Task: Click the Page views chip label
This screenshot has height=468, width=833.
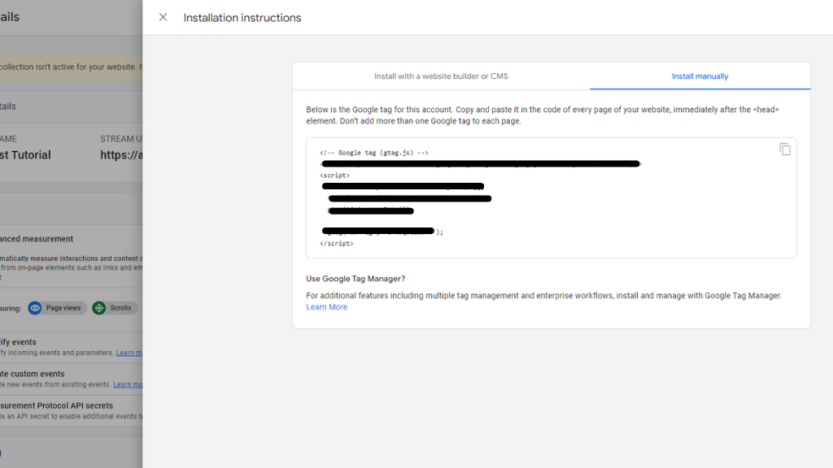Action: click(x=63, y=308)
